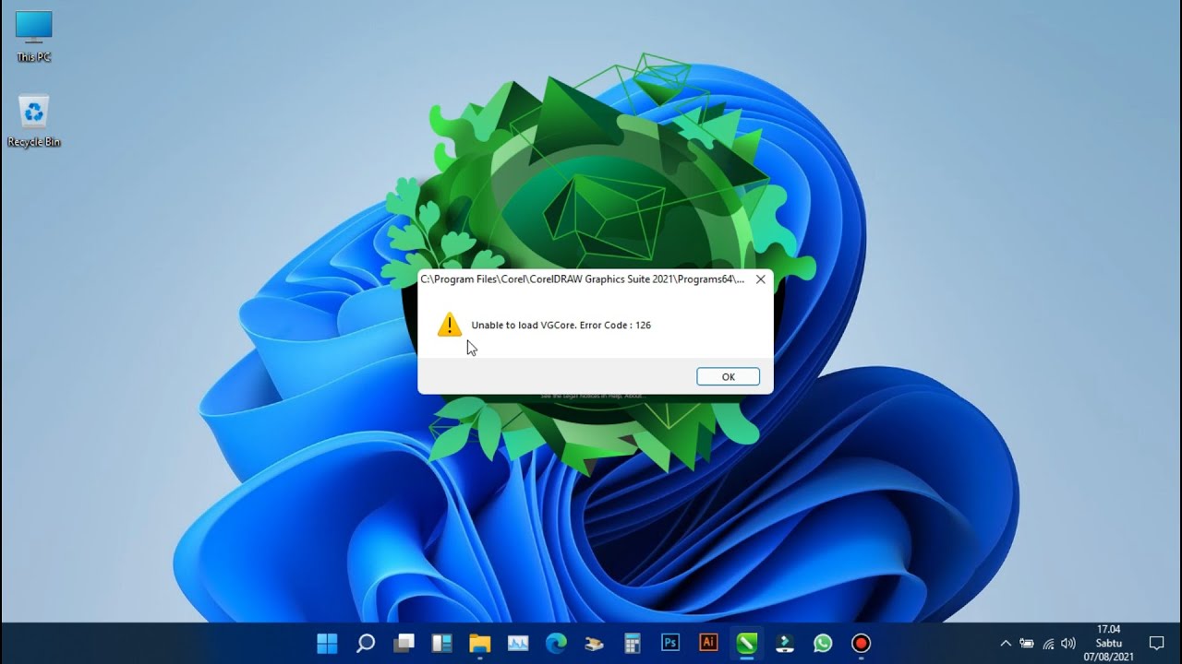
Task: Open taskbar Search
Action: click(x=366, y=643)
